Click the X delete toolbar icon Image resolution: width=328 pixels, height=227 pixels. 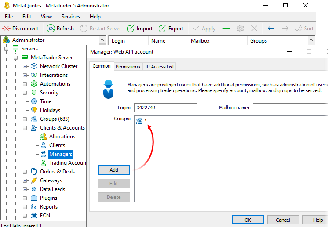click(x=254, y=29)
